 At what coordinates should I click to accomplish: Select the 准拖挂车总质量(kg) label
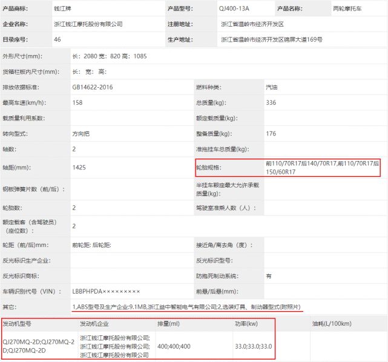[x=223, y=149]
